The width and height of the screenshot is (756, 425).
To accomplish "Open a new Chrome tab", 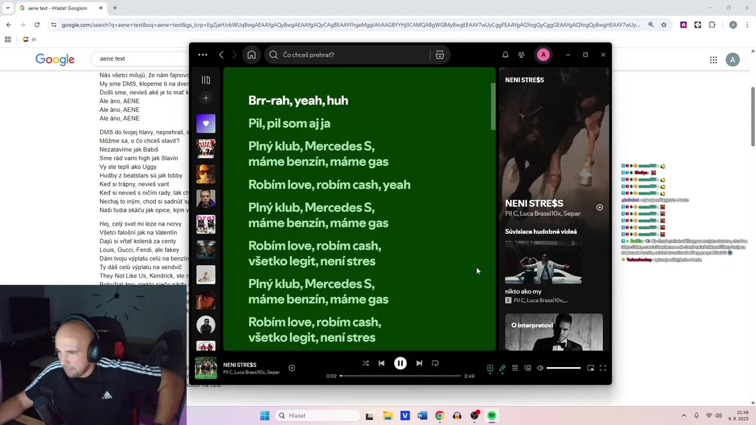I will (x=115, y=8).
